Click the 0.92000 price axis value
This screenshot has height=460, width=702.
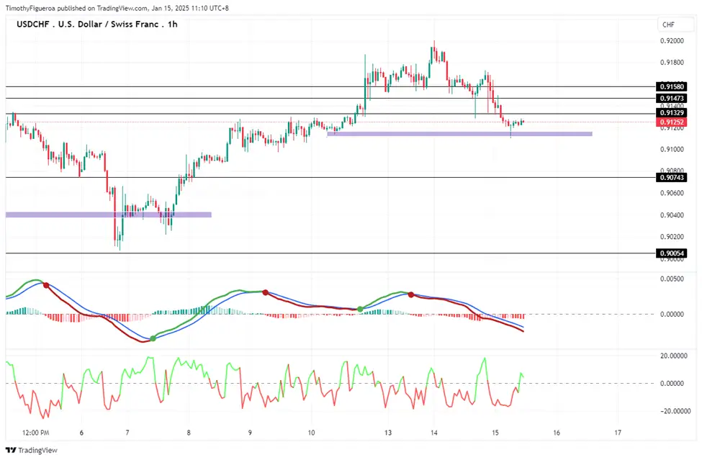(672, 41)
